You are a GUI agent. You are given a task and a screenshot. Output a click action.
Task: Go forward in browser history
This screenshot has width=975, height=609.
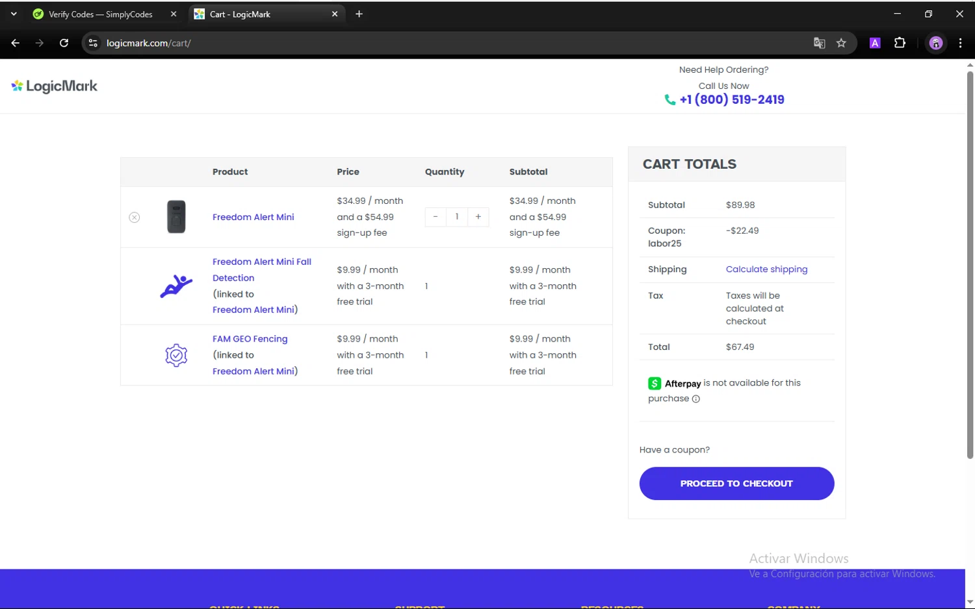[40, 43]
